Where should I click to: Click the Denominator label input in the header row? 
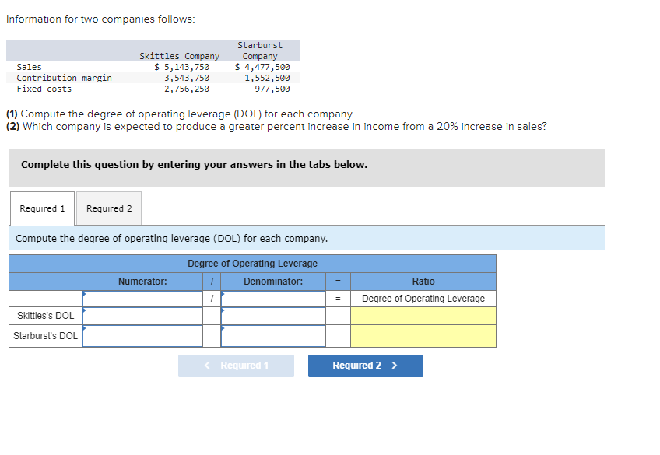point(272,299)
